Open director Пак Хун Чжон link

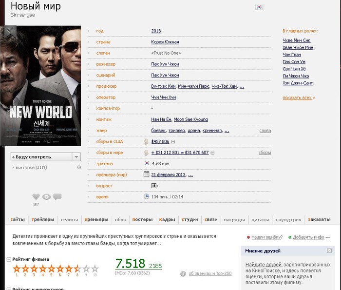tap(165, 64)
